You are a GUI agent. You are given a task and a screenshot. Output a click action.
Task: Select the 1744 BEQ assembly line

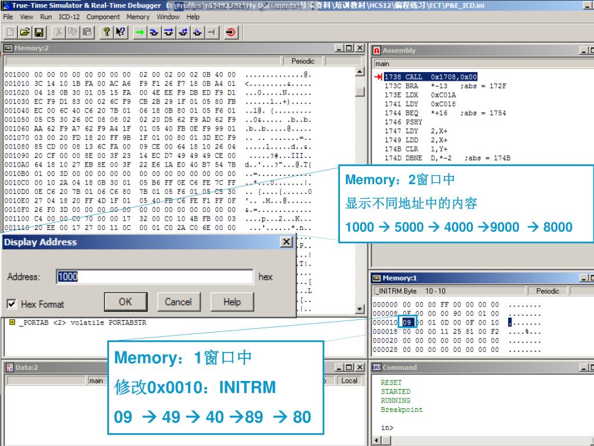445,113
